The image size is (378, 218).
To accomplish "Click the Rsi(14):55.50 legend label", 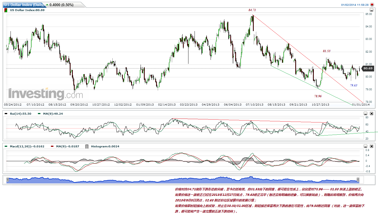I will pyautogui.click(x=20, y=114).
